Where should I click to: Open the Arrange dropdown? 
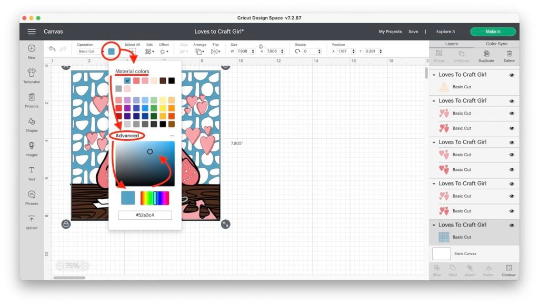click(199, 52)
